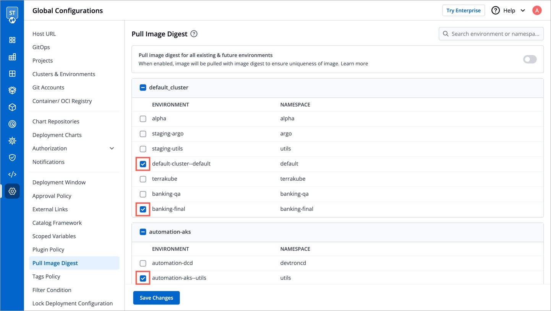The width and height of the screenshot is (551, 311).
Task: Open the Help dropdown in header
Action: click(x=509, y=11)
